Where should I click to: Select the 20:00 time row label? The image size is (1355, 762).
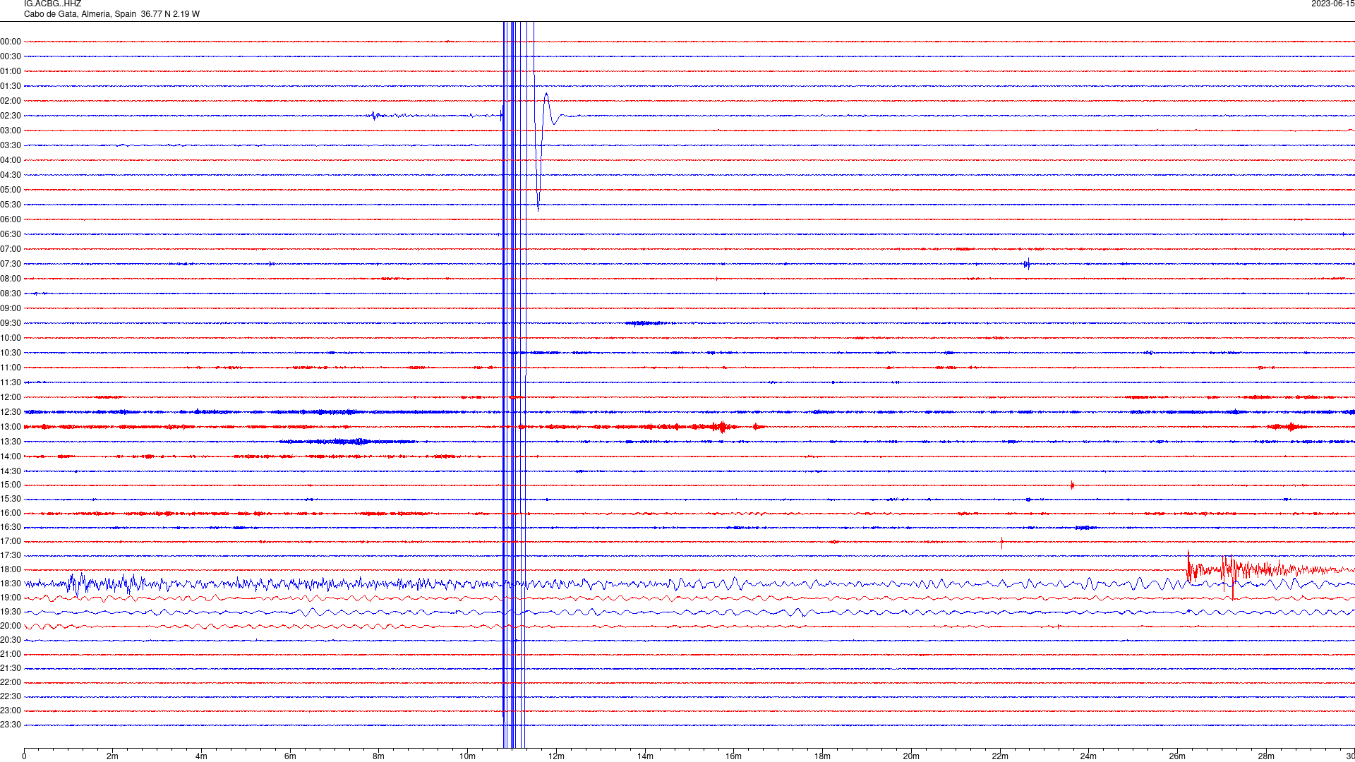click(11, 626)
